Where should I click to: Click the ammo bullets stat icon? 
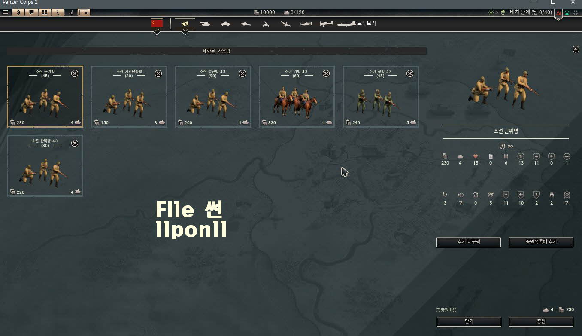tap(506, 156)
